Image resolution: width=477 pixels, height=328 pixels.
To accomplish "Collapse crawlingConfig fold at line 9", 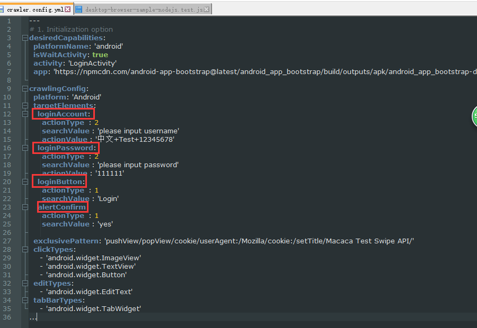I will [x=25, y=89].
